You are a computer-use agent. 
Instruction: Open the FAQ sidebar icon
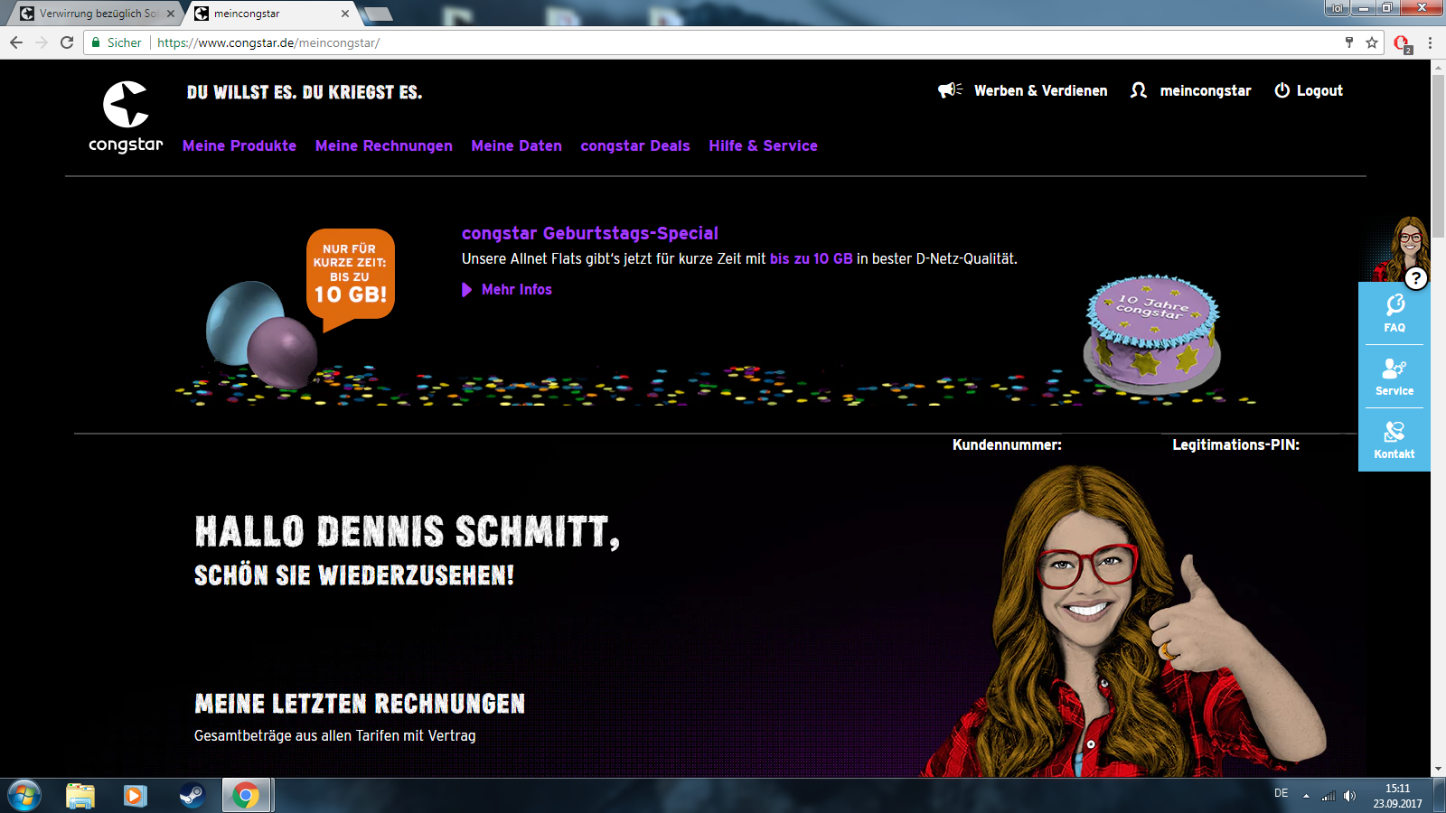point(1394,313)
